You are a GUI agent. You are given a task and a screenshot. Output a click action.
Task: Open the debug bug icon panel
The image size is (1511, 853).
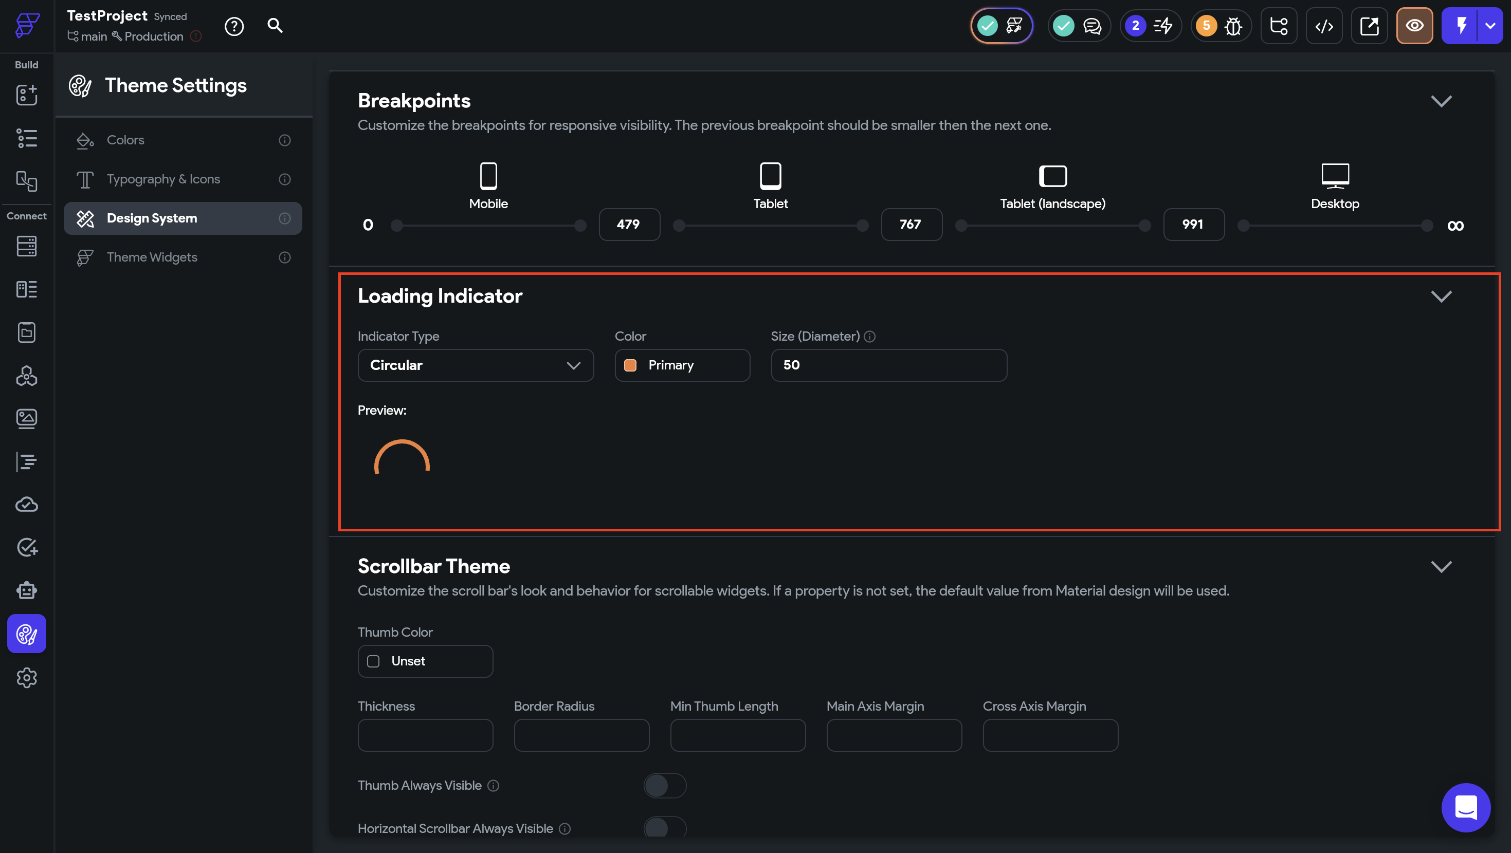1233,26
